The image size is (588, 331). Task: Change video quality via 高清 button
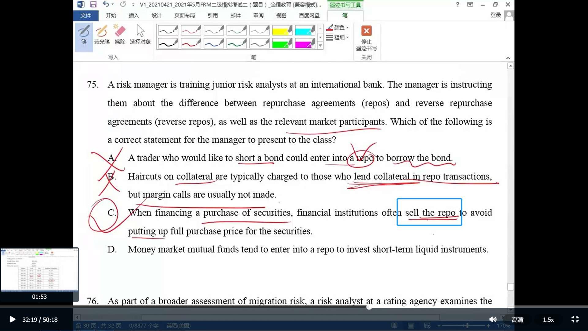pos(518,320)
